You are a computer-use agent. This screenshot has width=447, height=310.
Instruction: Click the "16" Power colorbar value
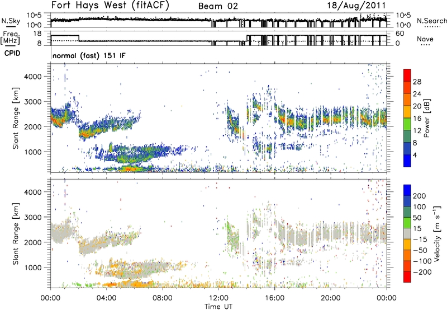point(417,119)
